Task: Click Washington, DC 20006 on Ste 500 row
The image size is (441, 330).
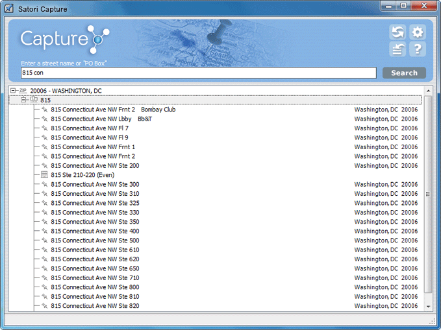Action: click(386, 241)
